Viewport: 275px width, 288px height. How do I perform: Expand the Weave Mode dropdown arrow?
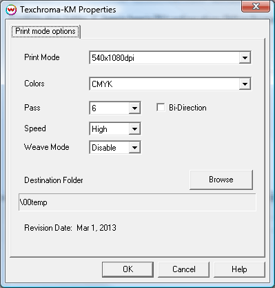134,147
